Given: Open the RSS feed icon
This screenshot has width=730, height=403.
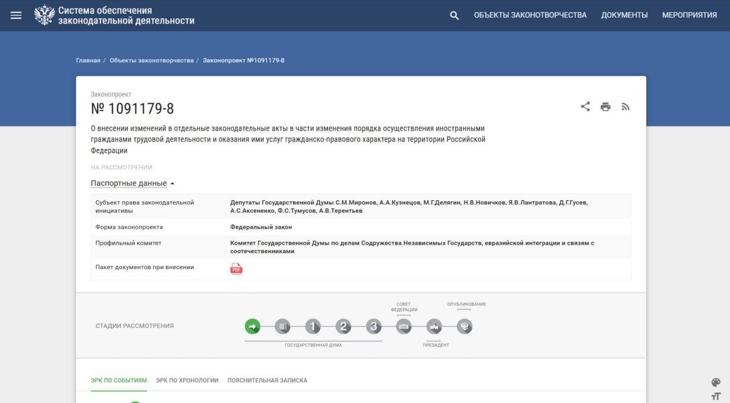Looking at the screenshot, I should click(626, 107).
